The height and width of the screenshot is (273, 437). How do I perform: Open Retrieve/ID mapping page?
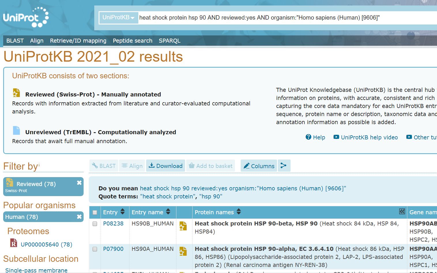click(78, 41)
